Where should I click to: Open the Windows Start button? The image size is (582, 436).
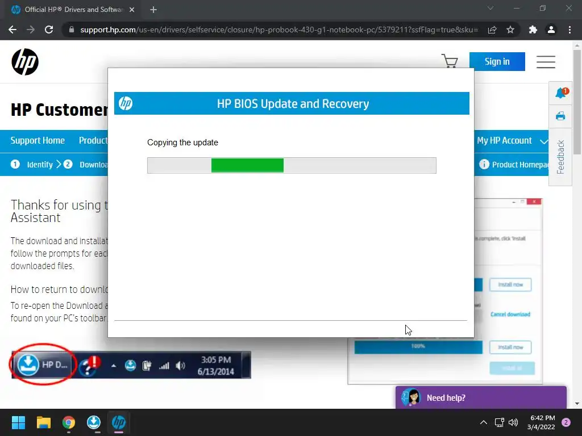pyautogui.click(x=18, y=422)
